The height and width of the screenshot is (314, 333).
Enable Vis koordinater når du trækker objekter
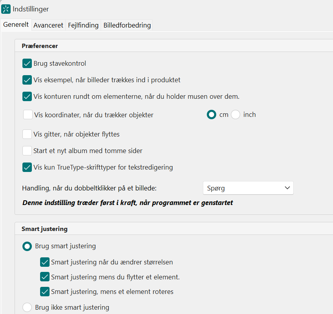tap(27, 114)
